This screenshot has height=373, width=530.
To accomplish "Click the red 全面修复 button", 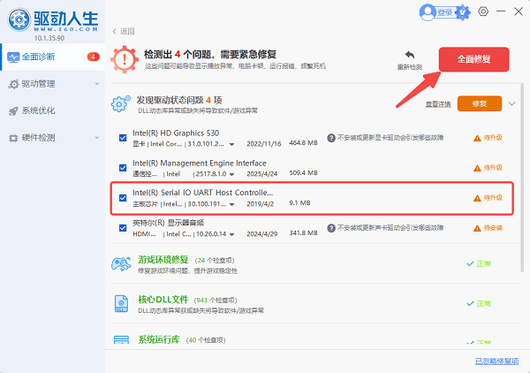I will 473,59.
